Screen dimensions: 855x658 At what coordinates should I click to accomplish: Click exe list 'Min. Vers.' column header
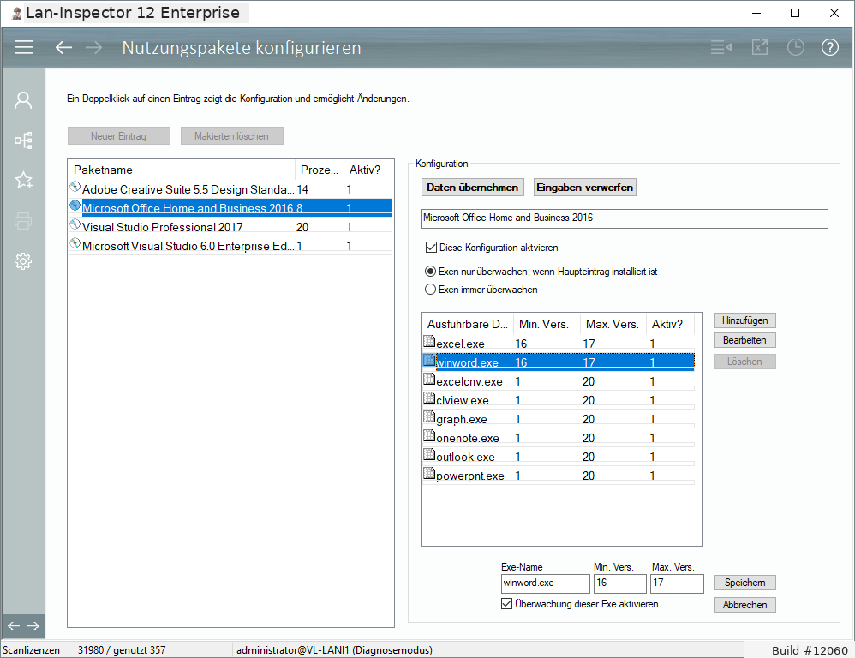tap(547, 325)
